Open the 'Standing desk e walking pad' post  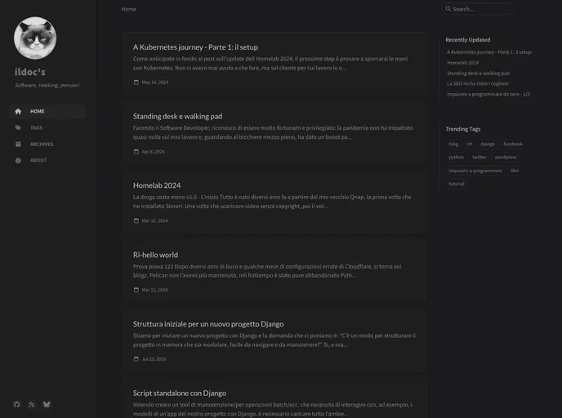tap(177, 116)
